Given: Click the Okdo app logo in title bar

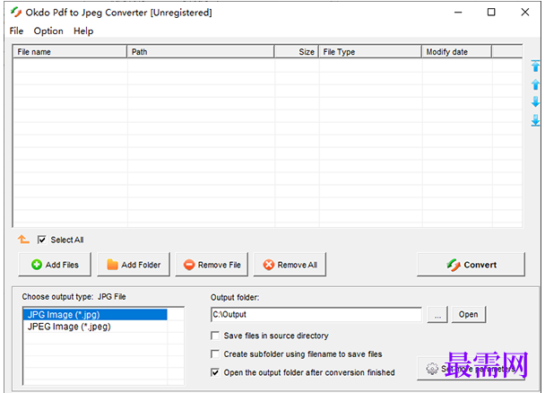Looking at the screenshot, I should pos(16,13).
